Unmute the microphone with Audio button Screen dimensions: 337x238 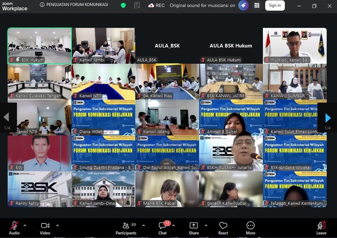[x=14, y=228]
